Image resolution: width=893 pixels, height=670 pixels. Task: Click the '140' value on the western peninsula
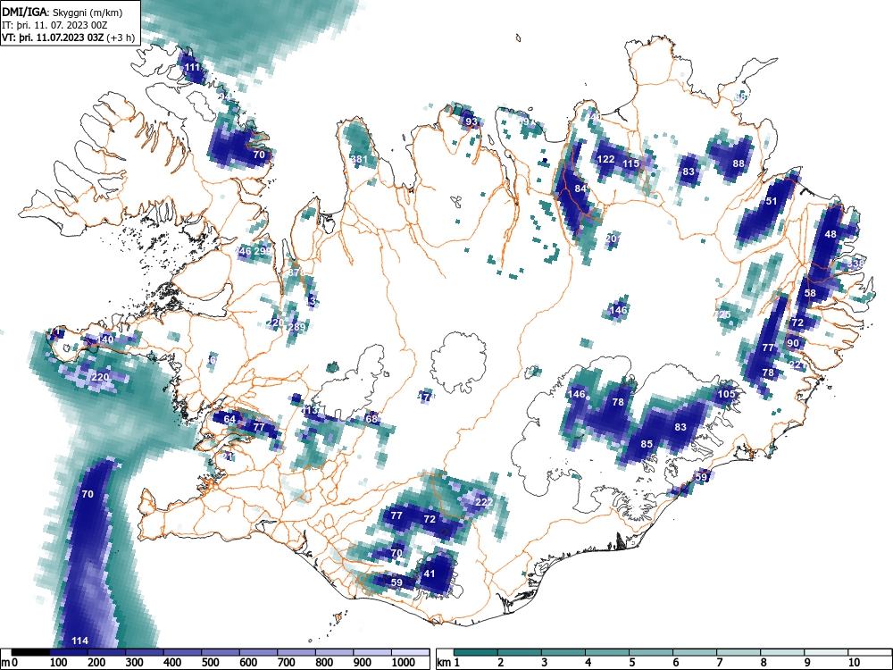(104, 339)
